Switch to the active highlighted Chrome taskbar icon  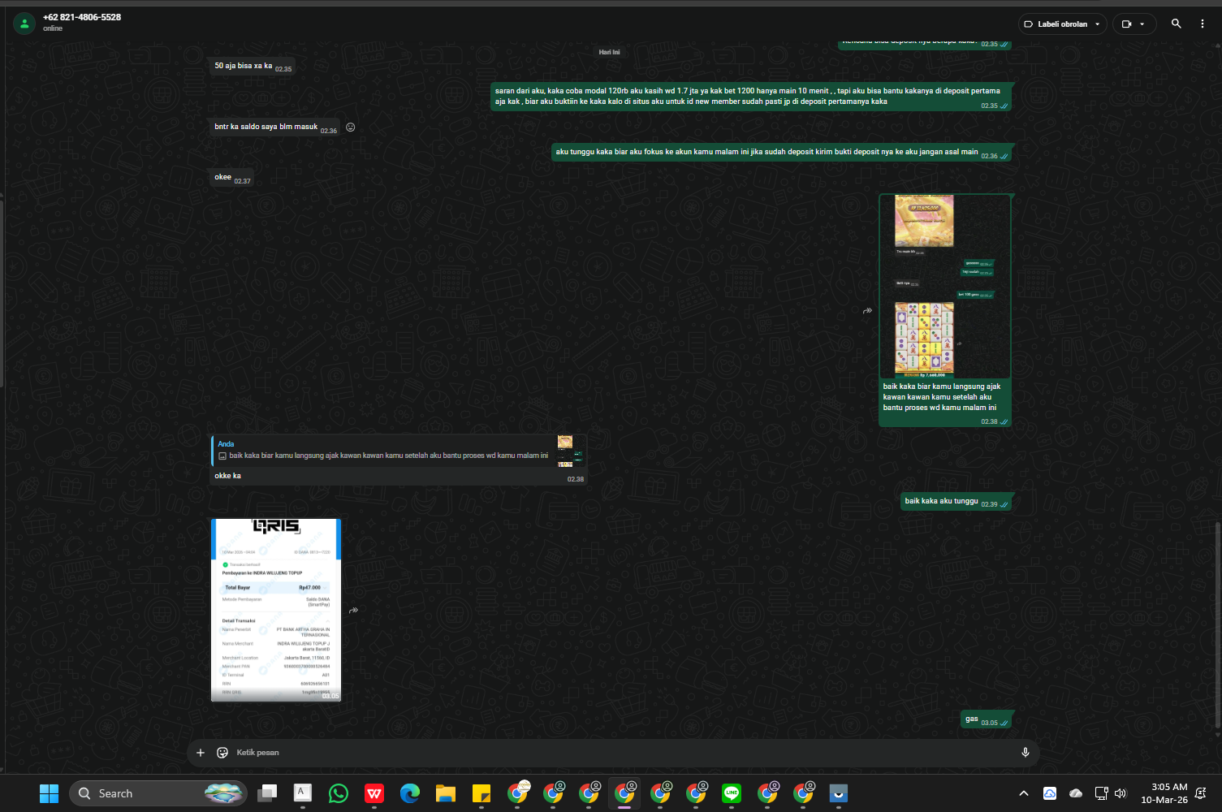click(624, 793)
